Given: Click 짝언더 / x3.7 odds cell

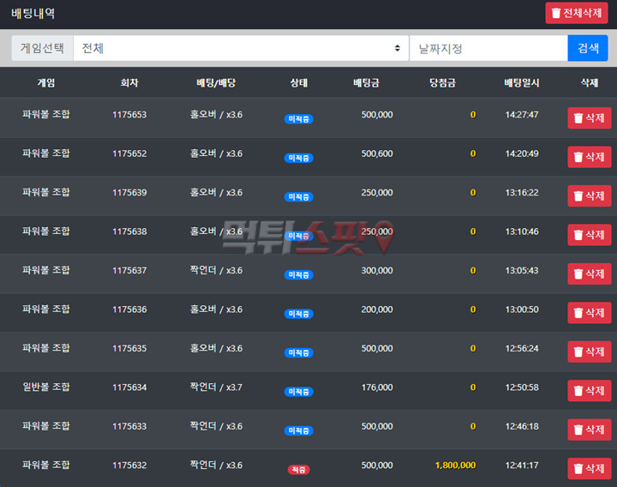Looking at the screenshot, I should 216,388.
